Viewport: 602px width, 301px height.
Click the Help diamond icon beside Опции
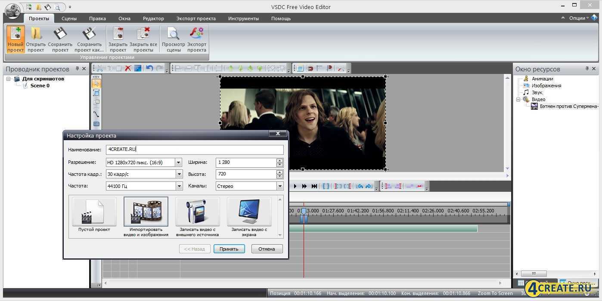point(594,18)
